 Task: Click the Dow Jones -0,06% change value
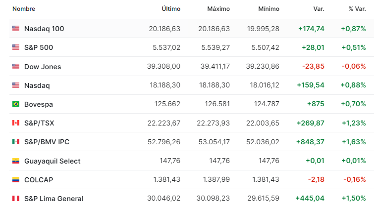point(354,66)
